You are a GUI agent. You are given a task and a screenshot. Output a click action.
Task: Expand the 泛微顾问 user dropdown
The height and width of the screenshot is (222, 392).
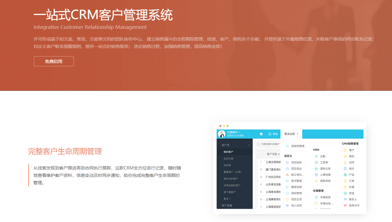point(240,132)
